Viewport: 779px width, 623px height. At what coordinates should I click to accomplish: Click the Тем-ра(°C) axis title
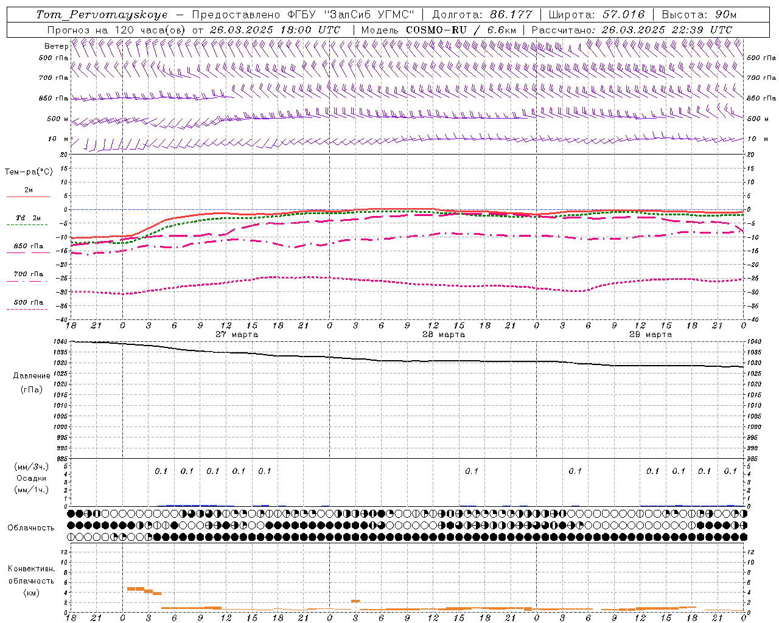(29, 172)
